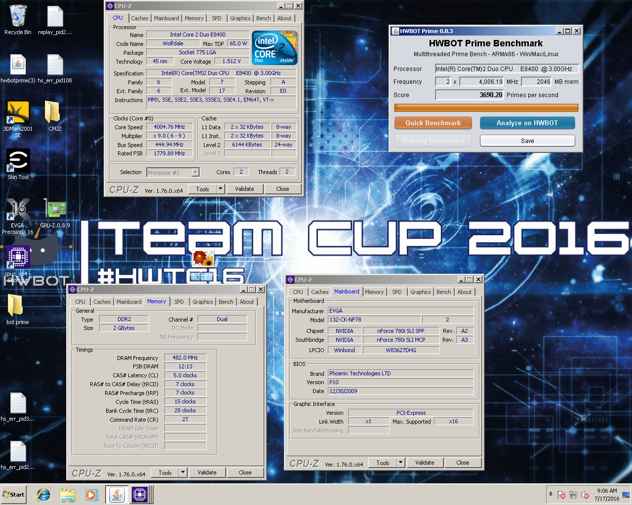The image size is (632, 505).
Task: Select the hs_err_pid2 file icon at desktop bottom
Action: (18, 455)
